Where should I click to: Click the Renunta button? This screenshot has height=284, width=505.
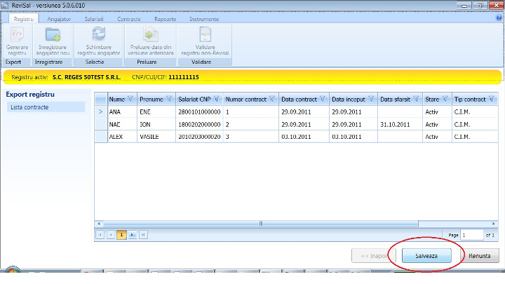[479, 256]
